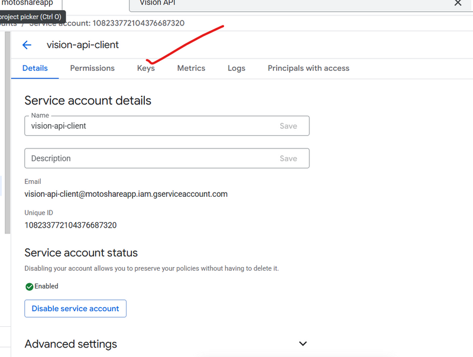Expand the Advanced settings chevron
The image size is (473, 357).
303,344
